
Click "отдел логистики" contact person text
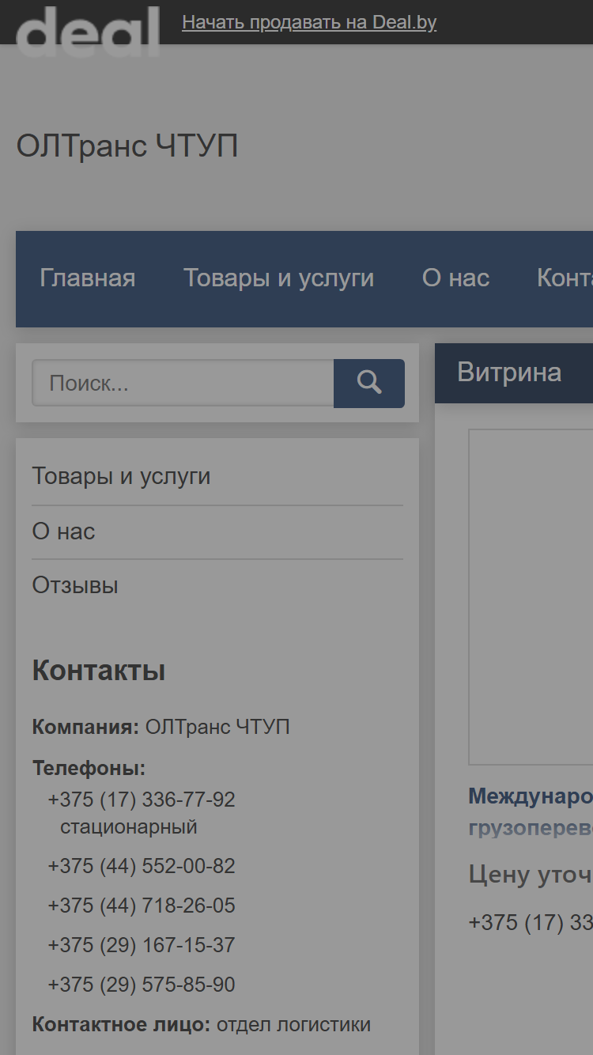[293, 1025]
